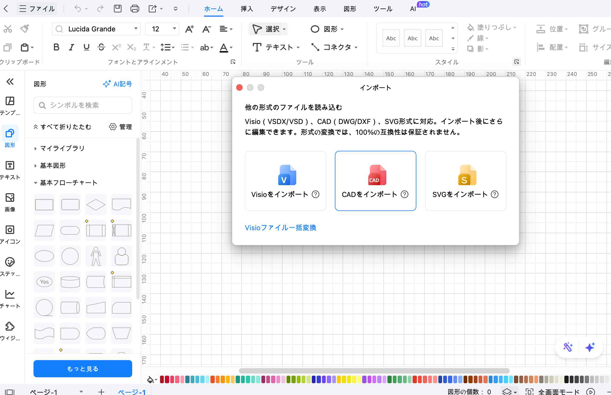Open the テンプレート template sidebar icon

(10, 106)
